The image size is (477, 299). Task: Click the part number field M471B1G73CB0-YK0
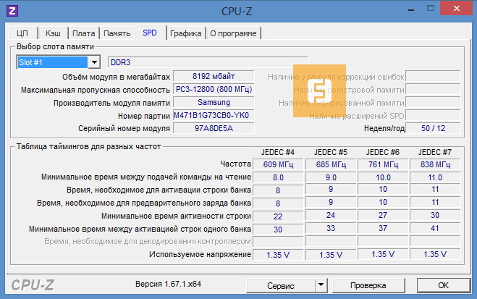213,116
